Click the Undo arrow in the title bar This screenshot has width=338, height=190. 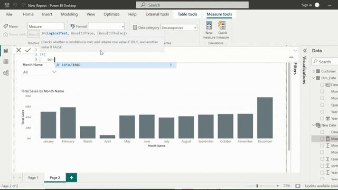(x=15, y=5)
